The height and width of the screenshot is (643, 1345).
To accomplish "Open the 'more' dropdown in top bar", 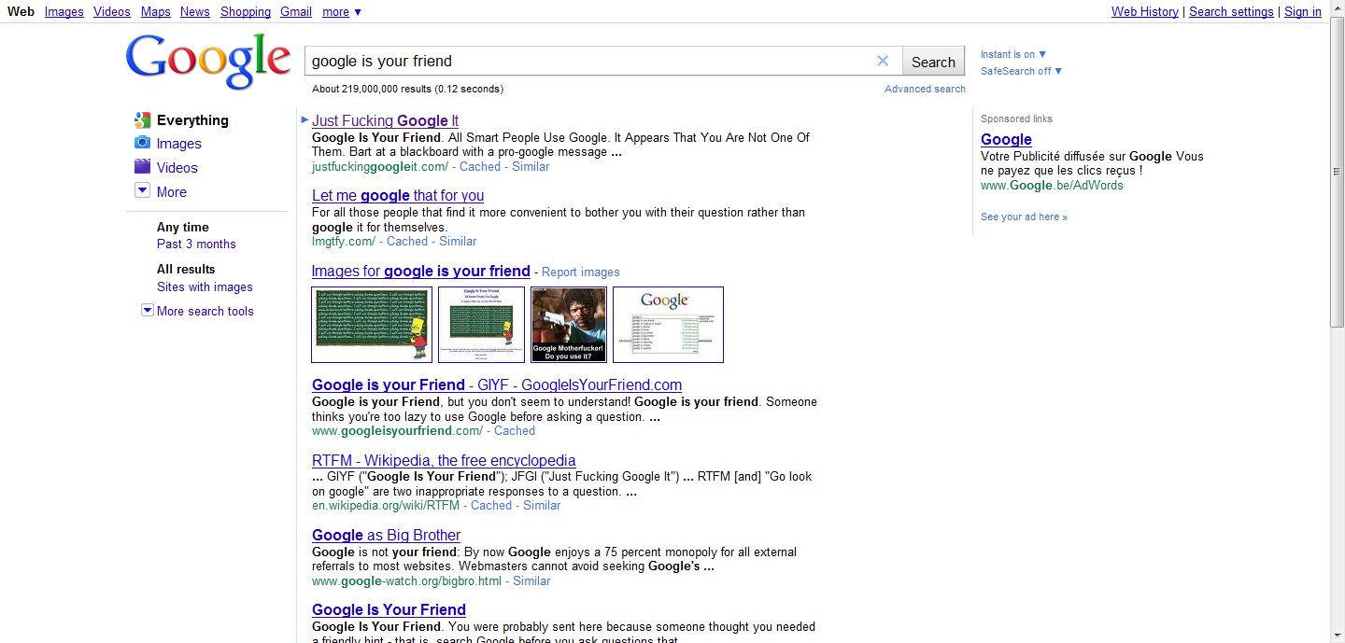I will coord(342,12).
